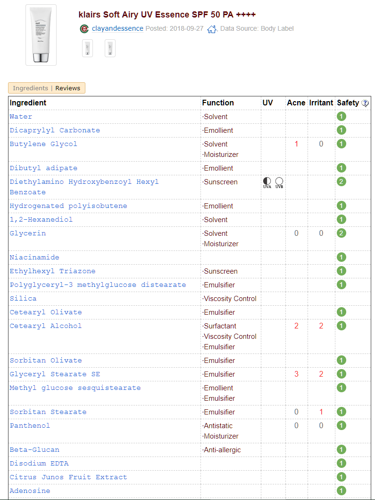Viewport: 375px width, 500px height.
Task: Open the Water ingredient link
Action: tap(21, 117)
